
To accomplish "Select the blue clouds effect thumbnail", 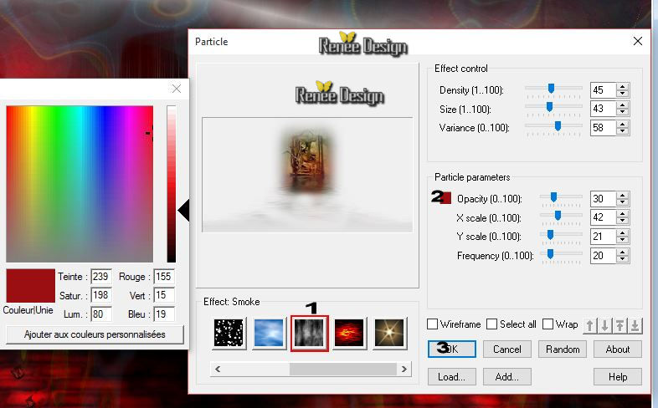I will click(269, 333).
